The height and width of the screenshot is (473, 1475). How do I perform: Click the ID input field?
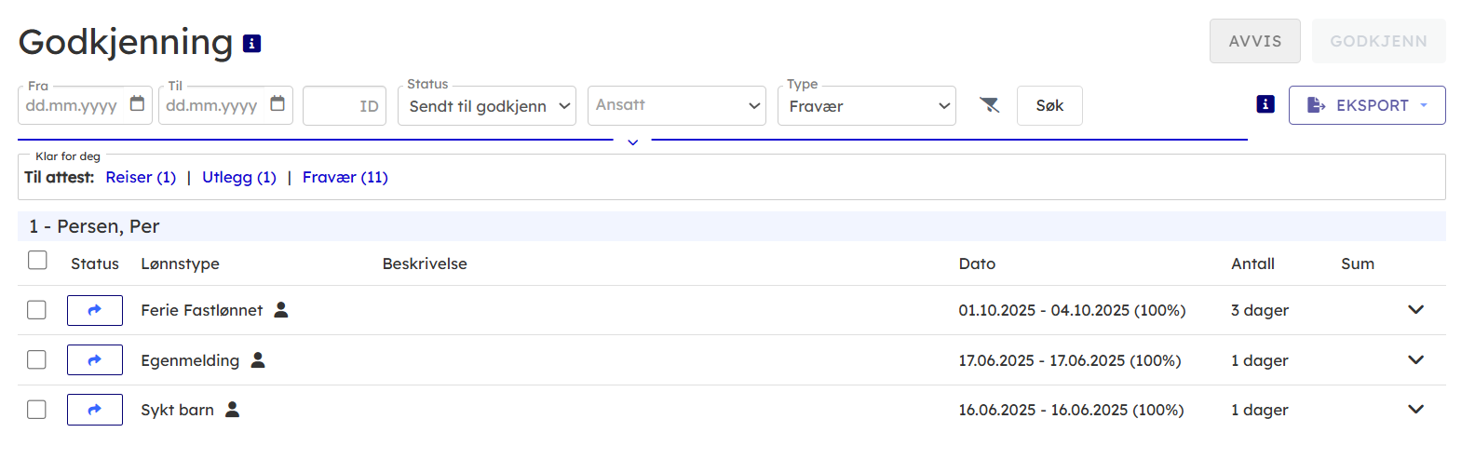[x=344, y=106]
